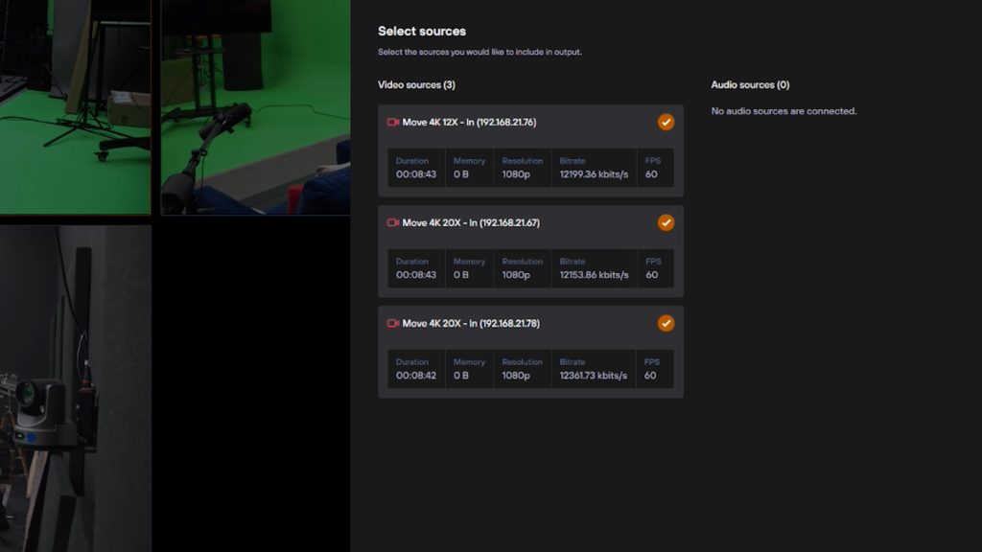Open the top-left green screen tripod preview
This screenshot has width=982, height=552.
[x=75, y=107]
